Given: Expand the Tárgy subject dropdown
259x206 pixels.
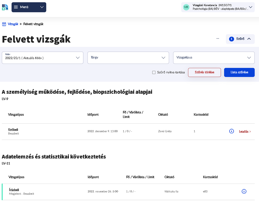Looking at the screenshot, I should pos(128,58).
